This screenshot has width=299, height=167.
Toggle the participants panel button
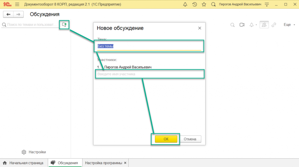(x=264, y=25)
